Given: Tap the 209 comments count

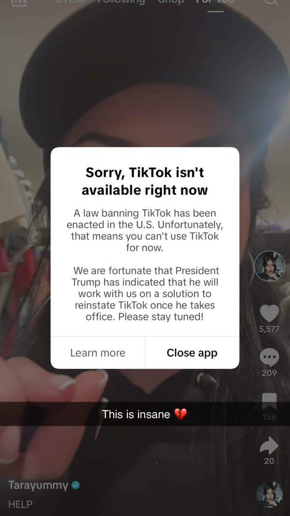Looking at the screenshot, I should pyautogui.click(x=269, y=373).
